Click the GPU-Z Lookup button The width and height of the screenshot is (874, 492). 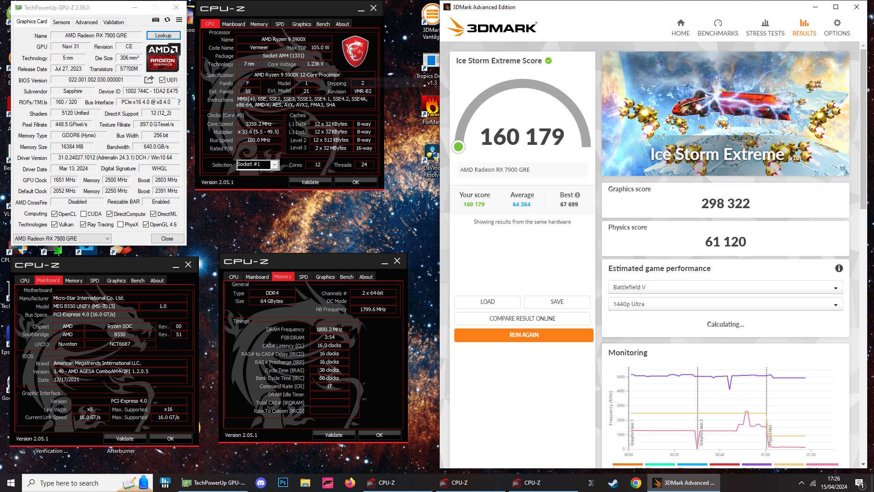coord(163,35)
